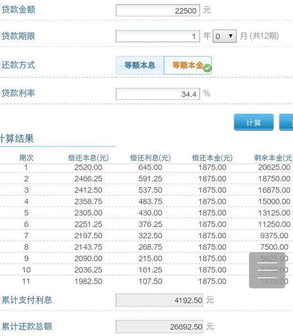The height and width of the screenshot is (336, 293).
Task: Click the 偿还本金(元) column header
Action: 212,158
